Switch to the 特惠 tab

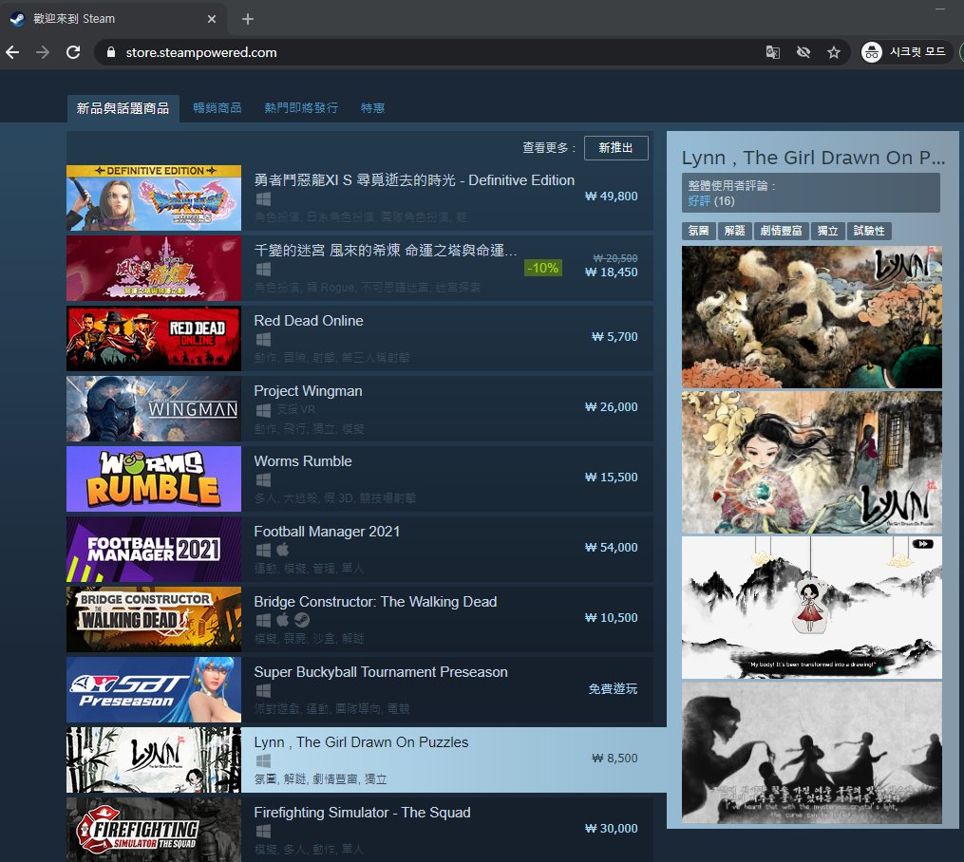[x=372, y=108]
